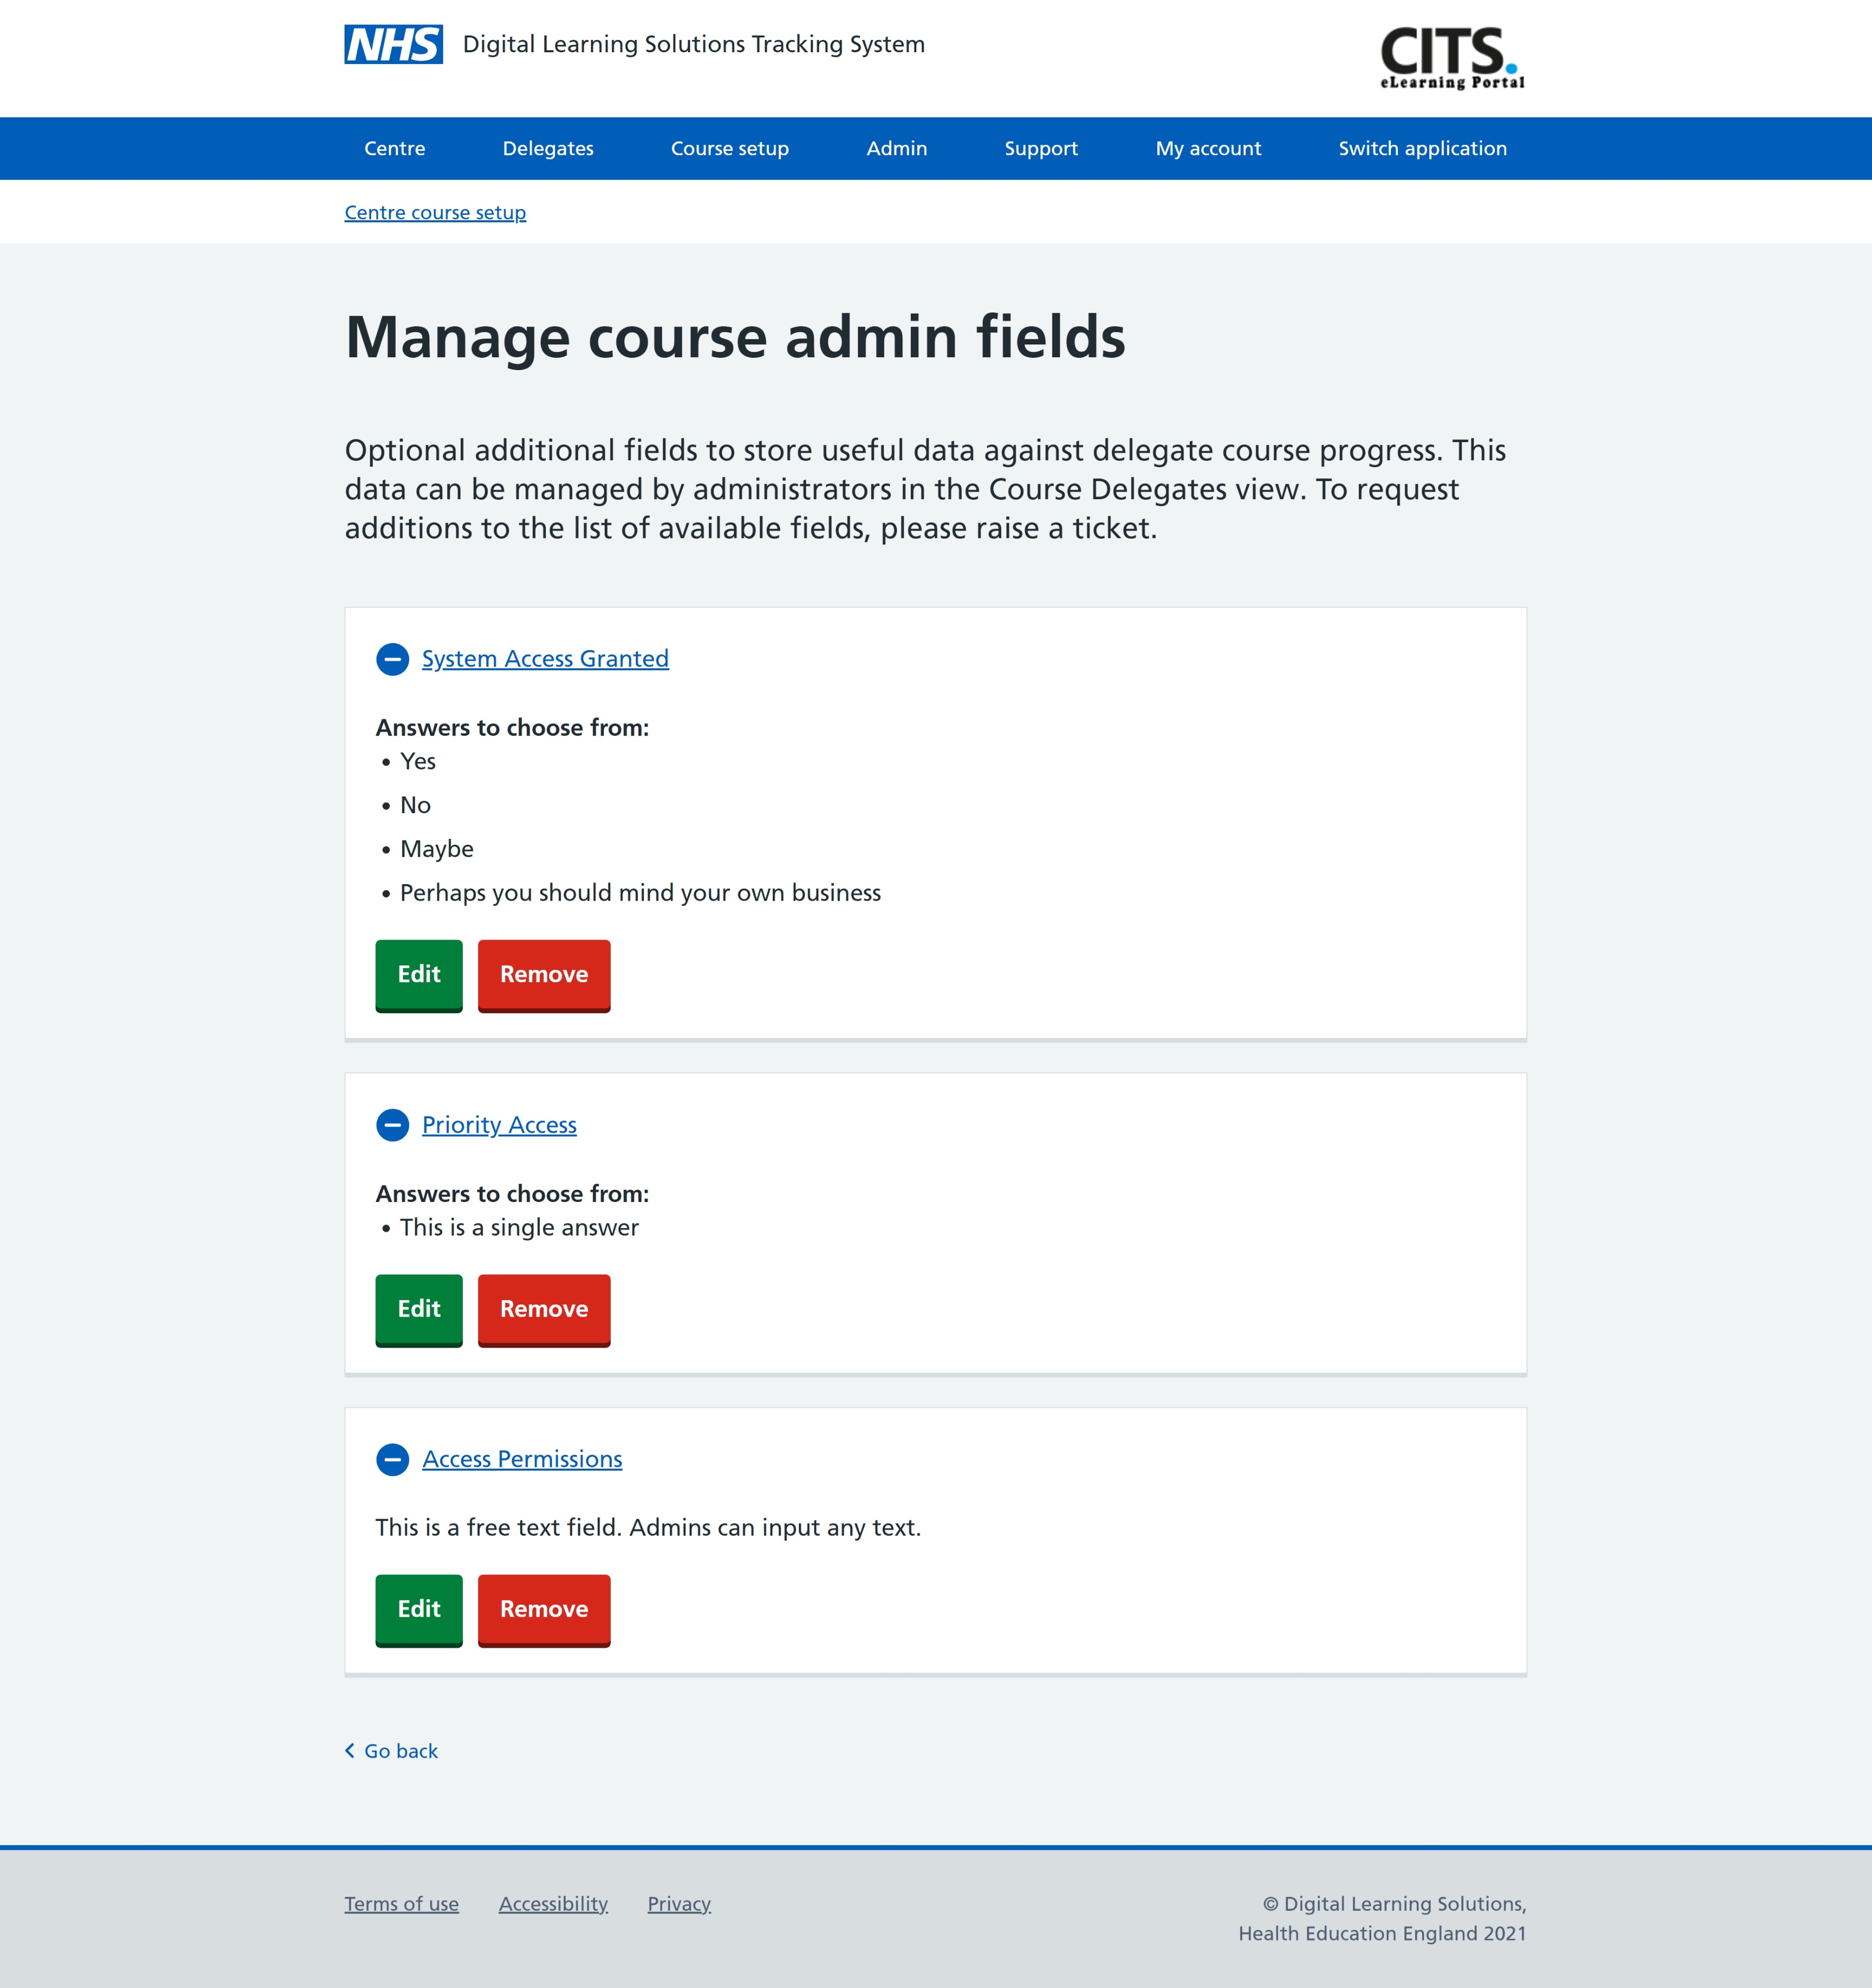Toggle the Access Permissions section
The width and height of the screenshot is (1872, 1988).
click(522, 1459)
